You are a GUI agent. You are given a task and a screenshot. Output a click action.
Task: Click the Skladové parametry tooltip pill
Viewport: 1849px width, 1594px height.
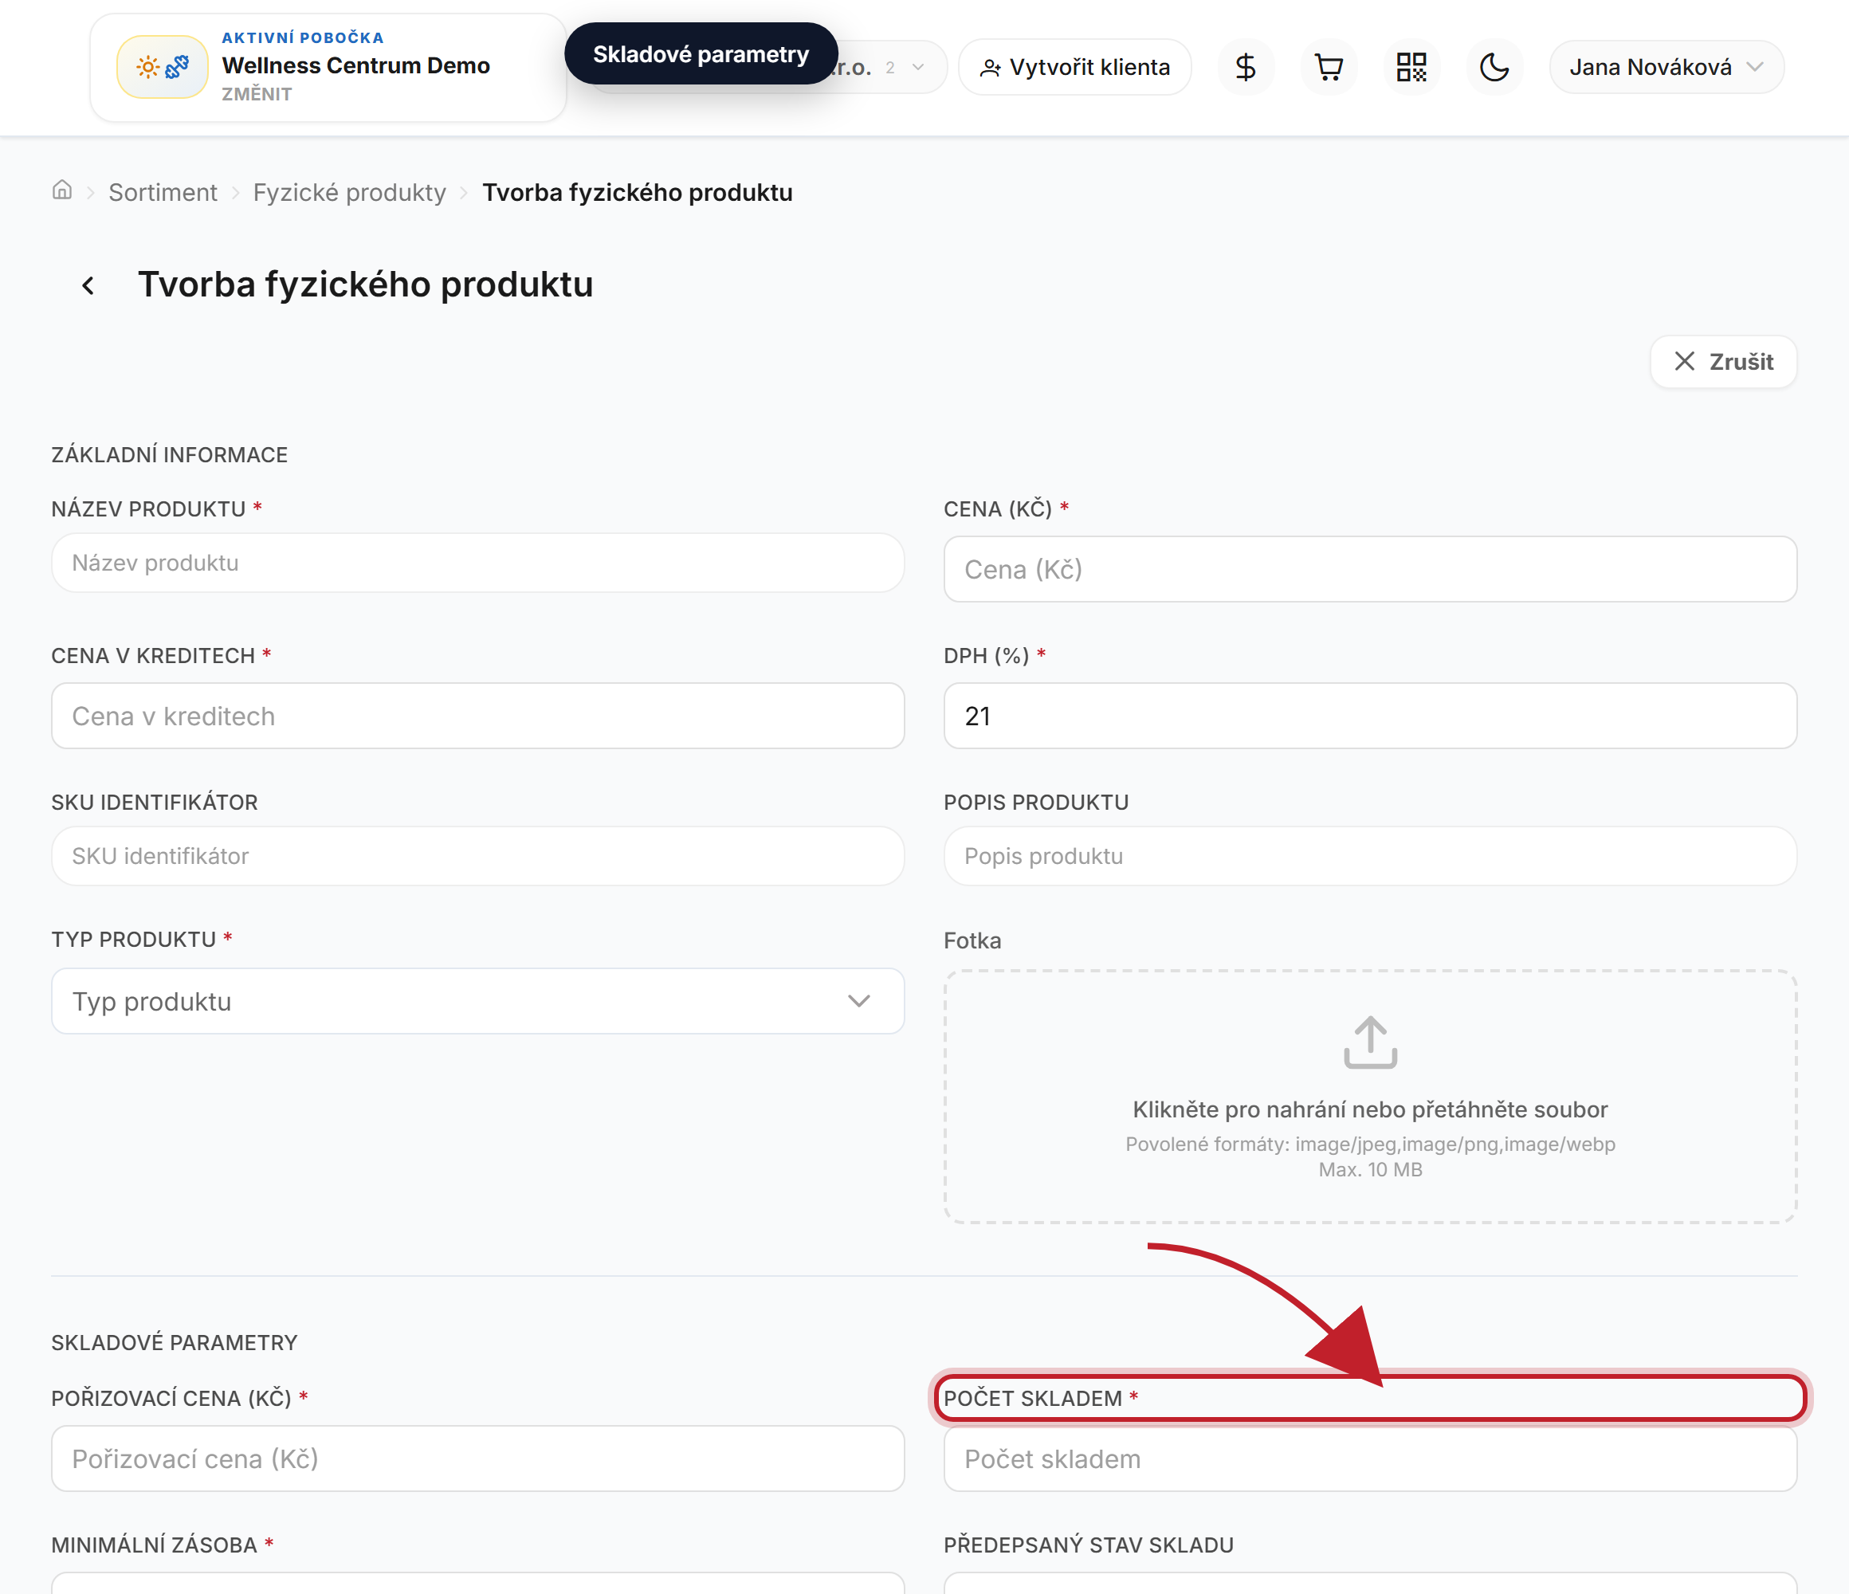click(701, 54)
